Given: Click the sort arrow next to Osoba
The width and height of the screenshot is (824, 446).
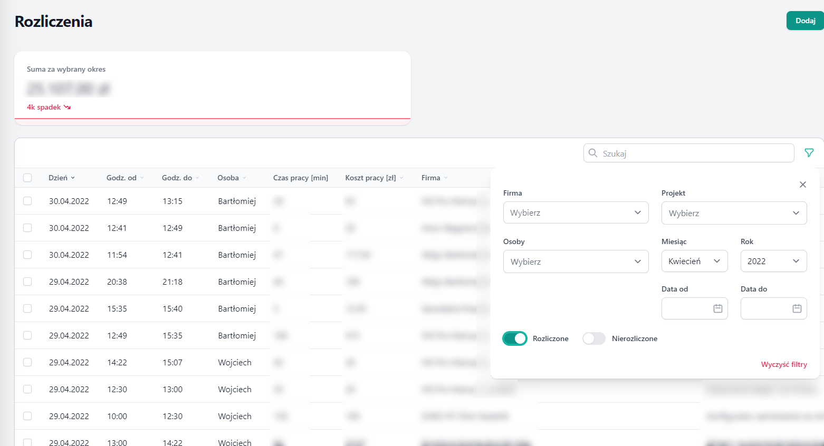Looking at the screenshot, I should [244, 178].
